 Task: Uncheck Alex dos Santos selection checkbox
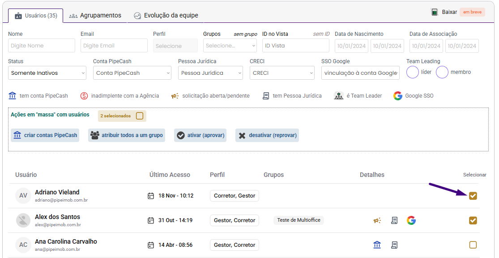[473, 220]
